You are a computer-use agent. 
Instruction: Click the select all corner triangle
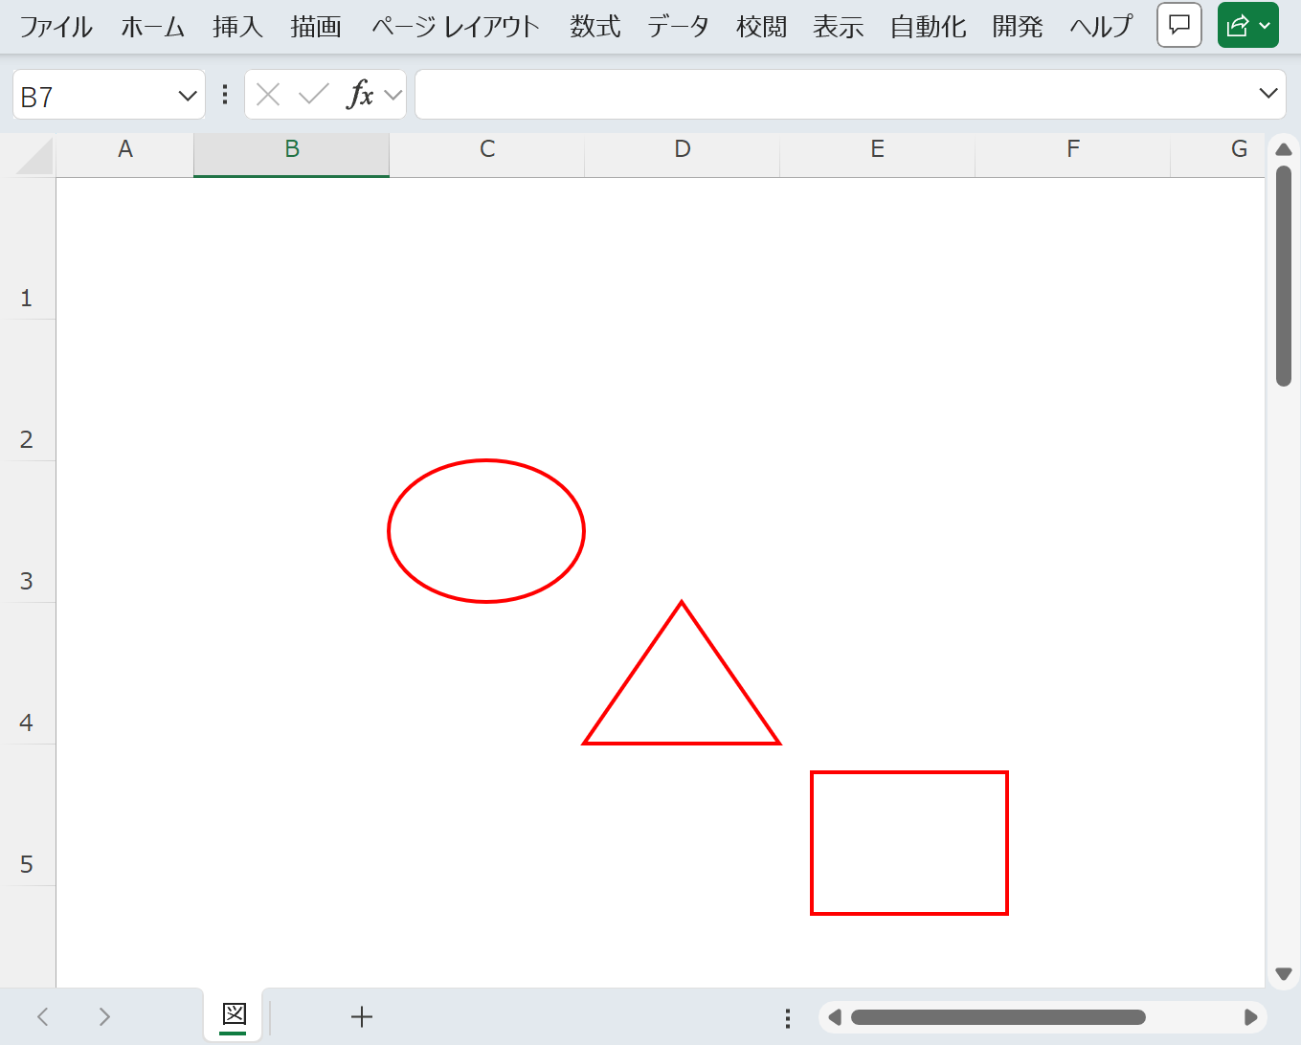tap(34, 156)
